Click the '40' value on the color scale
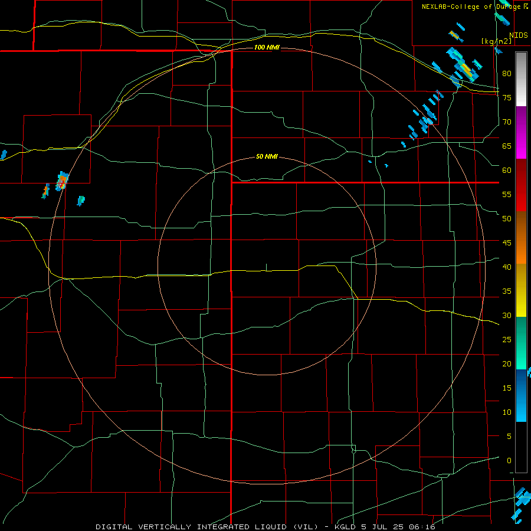Viewport: 531px width, 531px height. click(x=507, y=267)
